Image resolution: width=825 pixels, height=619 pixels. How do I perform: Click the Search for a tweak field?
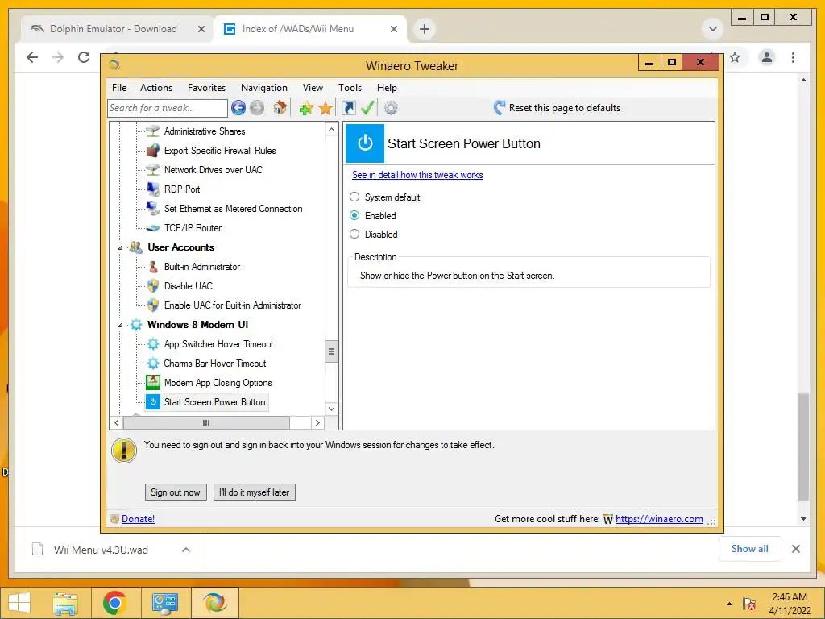168,108
